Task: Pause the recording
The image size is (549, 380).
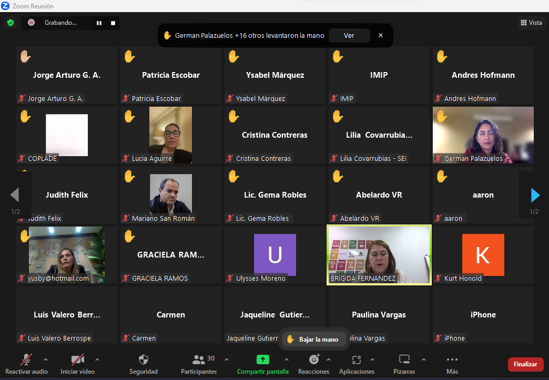Action: click(99, 23)
